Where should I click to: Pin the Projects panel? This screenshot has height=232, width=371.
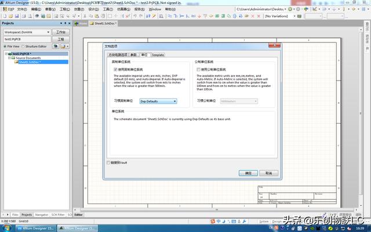(66, 23)
